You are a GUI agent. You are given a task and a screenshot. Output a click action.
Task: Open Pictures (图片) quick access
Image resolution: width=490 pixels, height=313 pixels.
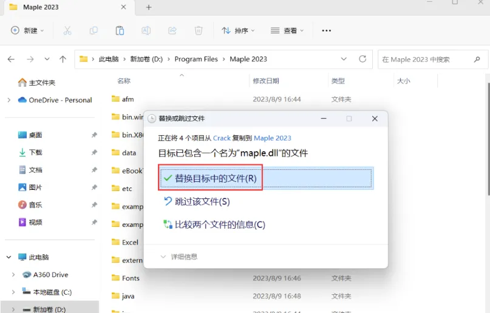[x=30, y=187]
